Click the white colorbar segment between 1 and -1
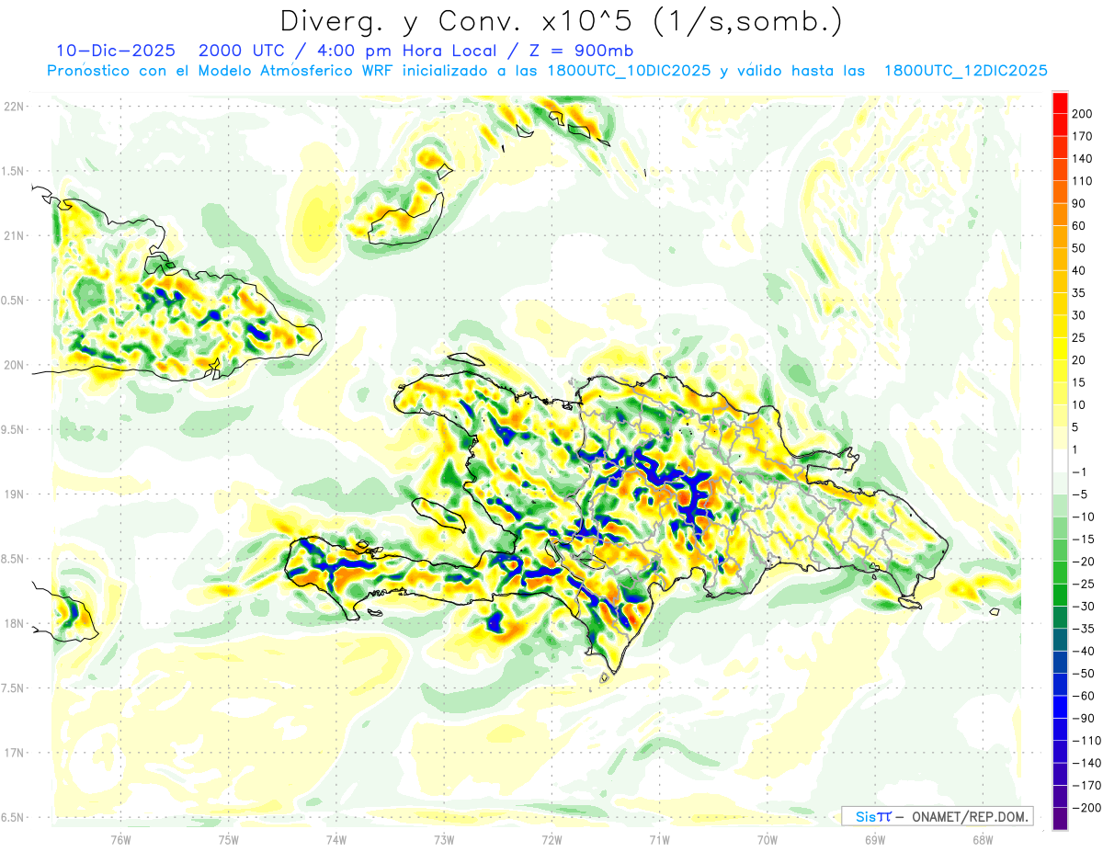Viewport: 1103px width, 852px height. (x=1060, y=460)
